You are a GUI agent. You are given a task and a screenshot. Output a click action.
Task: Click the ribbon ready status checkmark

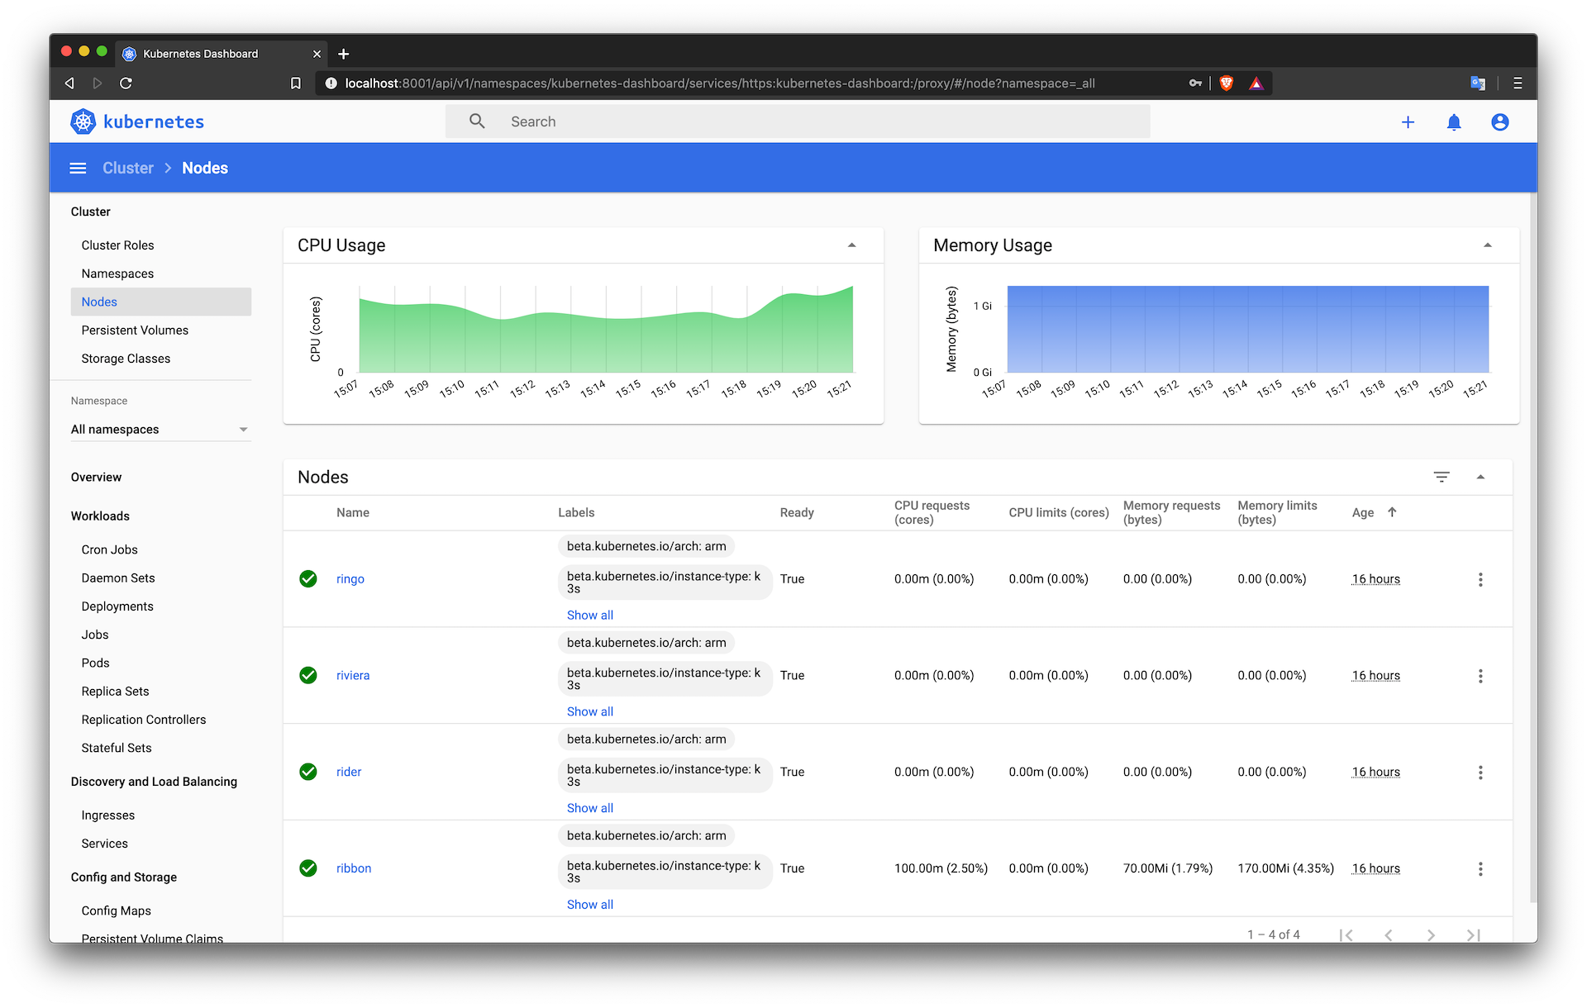tap(308, 868)
